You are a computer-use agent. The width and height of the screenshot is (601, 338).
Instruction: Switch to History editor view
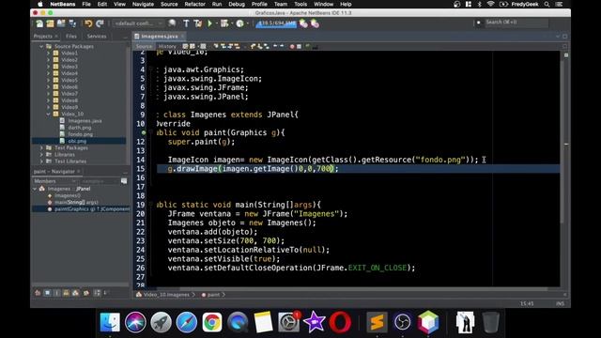pyautogui.click(x=167, y=46)
